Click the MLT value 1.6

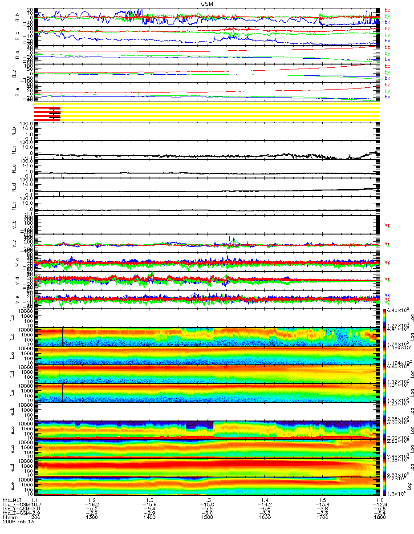click(380, 500)
